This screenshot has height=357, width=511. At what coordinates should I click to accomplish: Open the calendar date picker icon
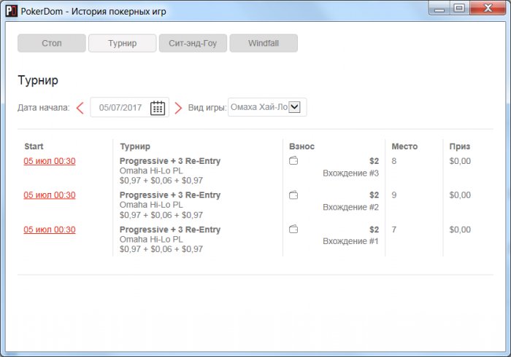click(x=158, y=108)
